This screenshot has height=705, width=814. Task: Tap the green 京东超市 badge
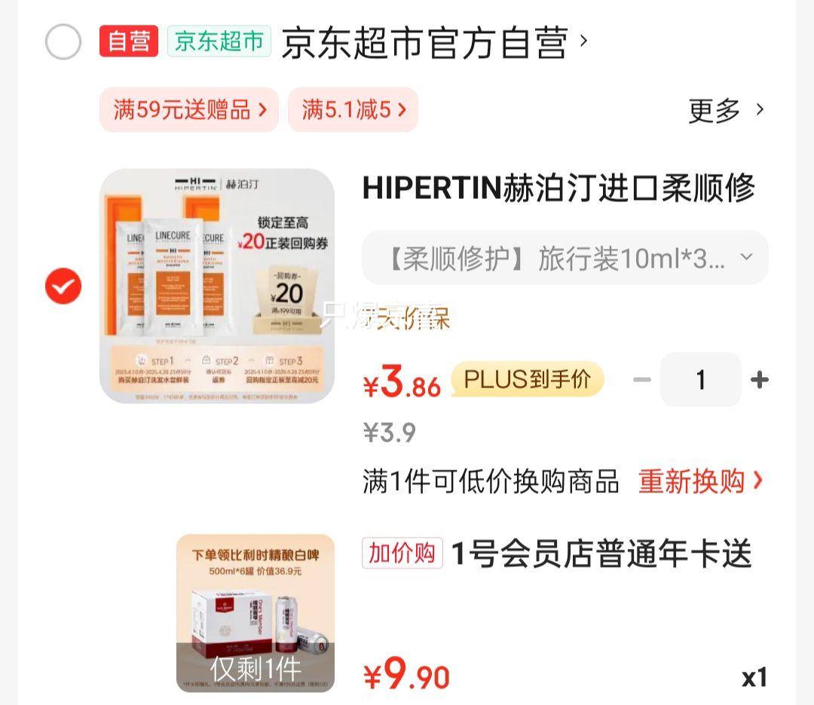[219, 41]
